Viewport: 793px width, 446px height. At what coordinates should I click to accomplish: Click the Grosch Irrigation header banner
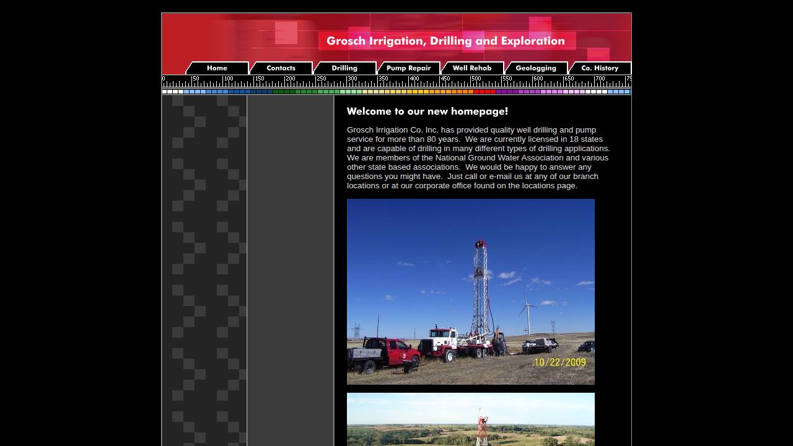pyautogui.click(x=445, y=41)
